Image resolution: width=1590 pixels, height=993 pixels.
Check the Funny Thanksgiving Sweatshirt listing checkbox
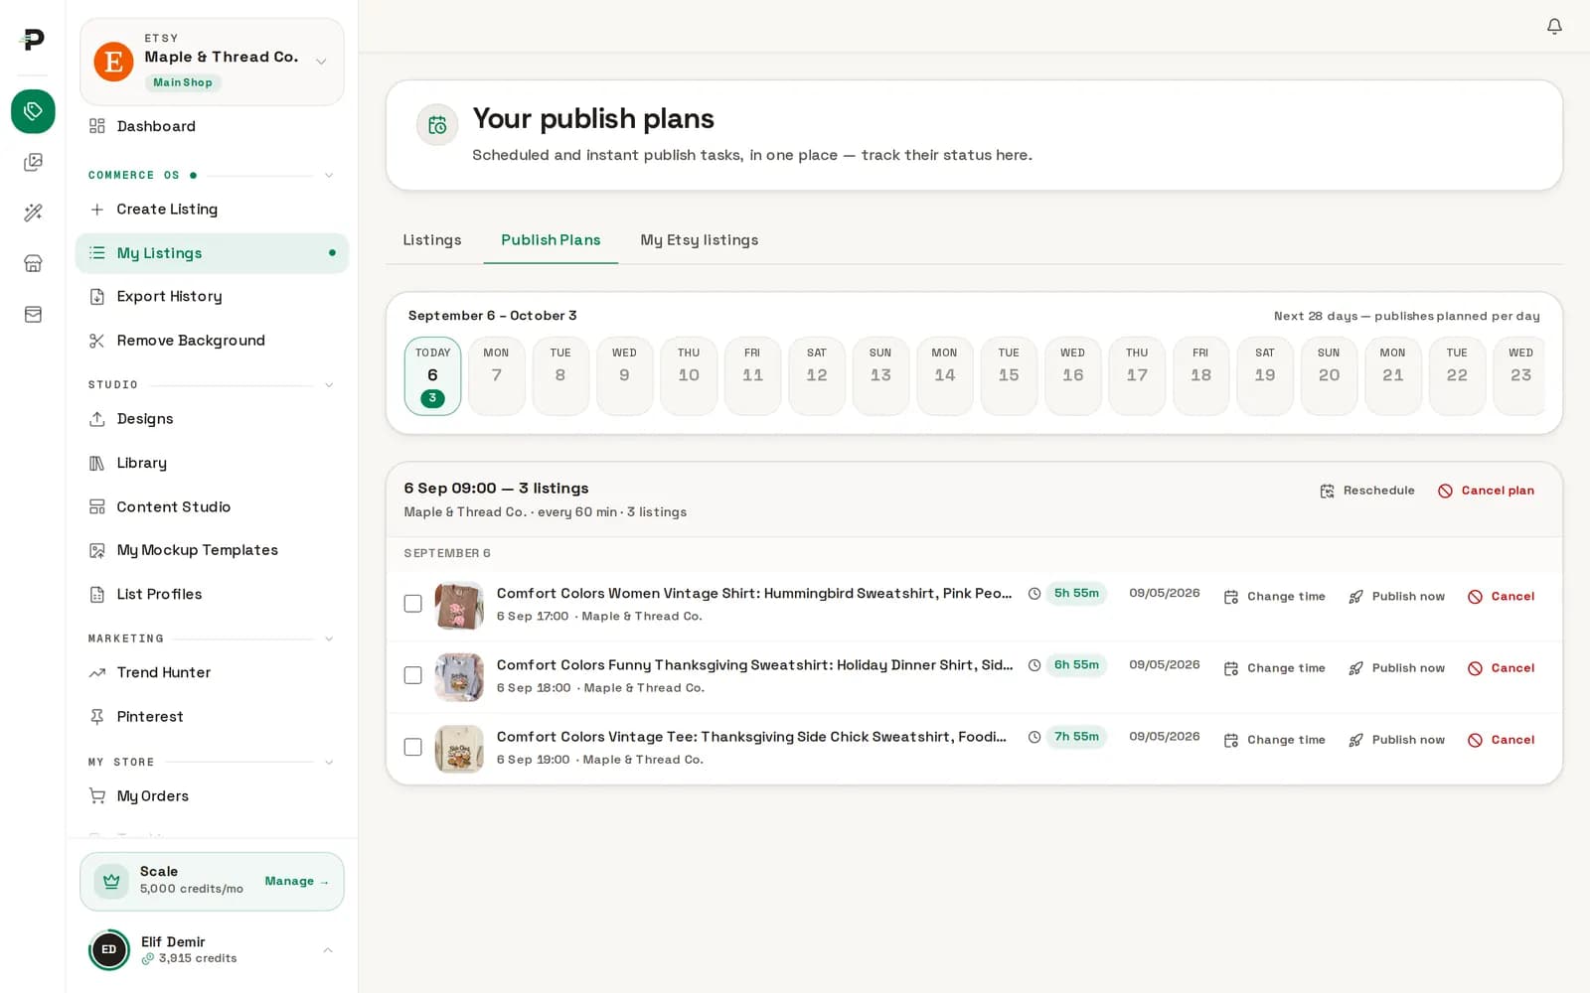pyautogui.click(x=413, y=675)
